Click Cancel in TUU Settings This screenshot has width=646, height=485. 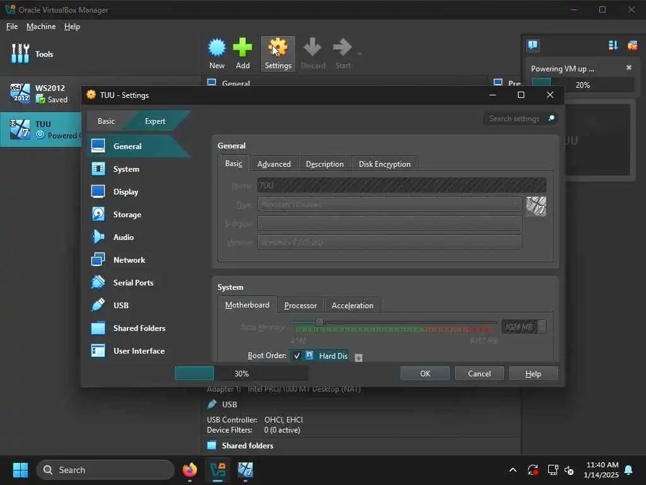pos(479,373)
